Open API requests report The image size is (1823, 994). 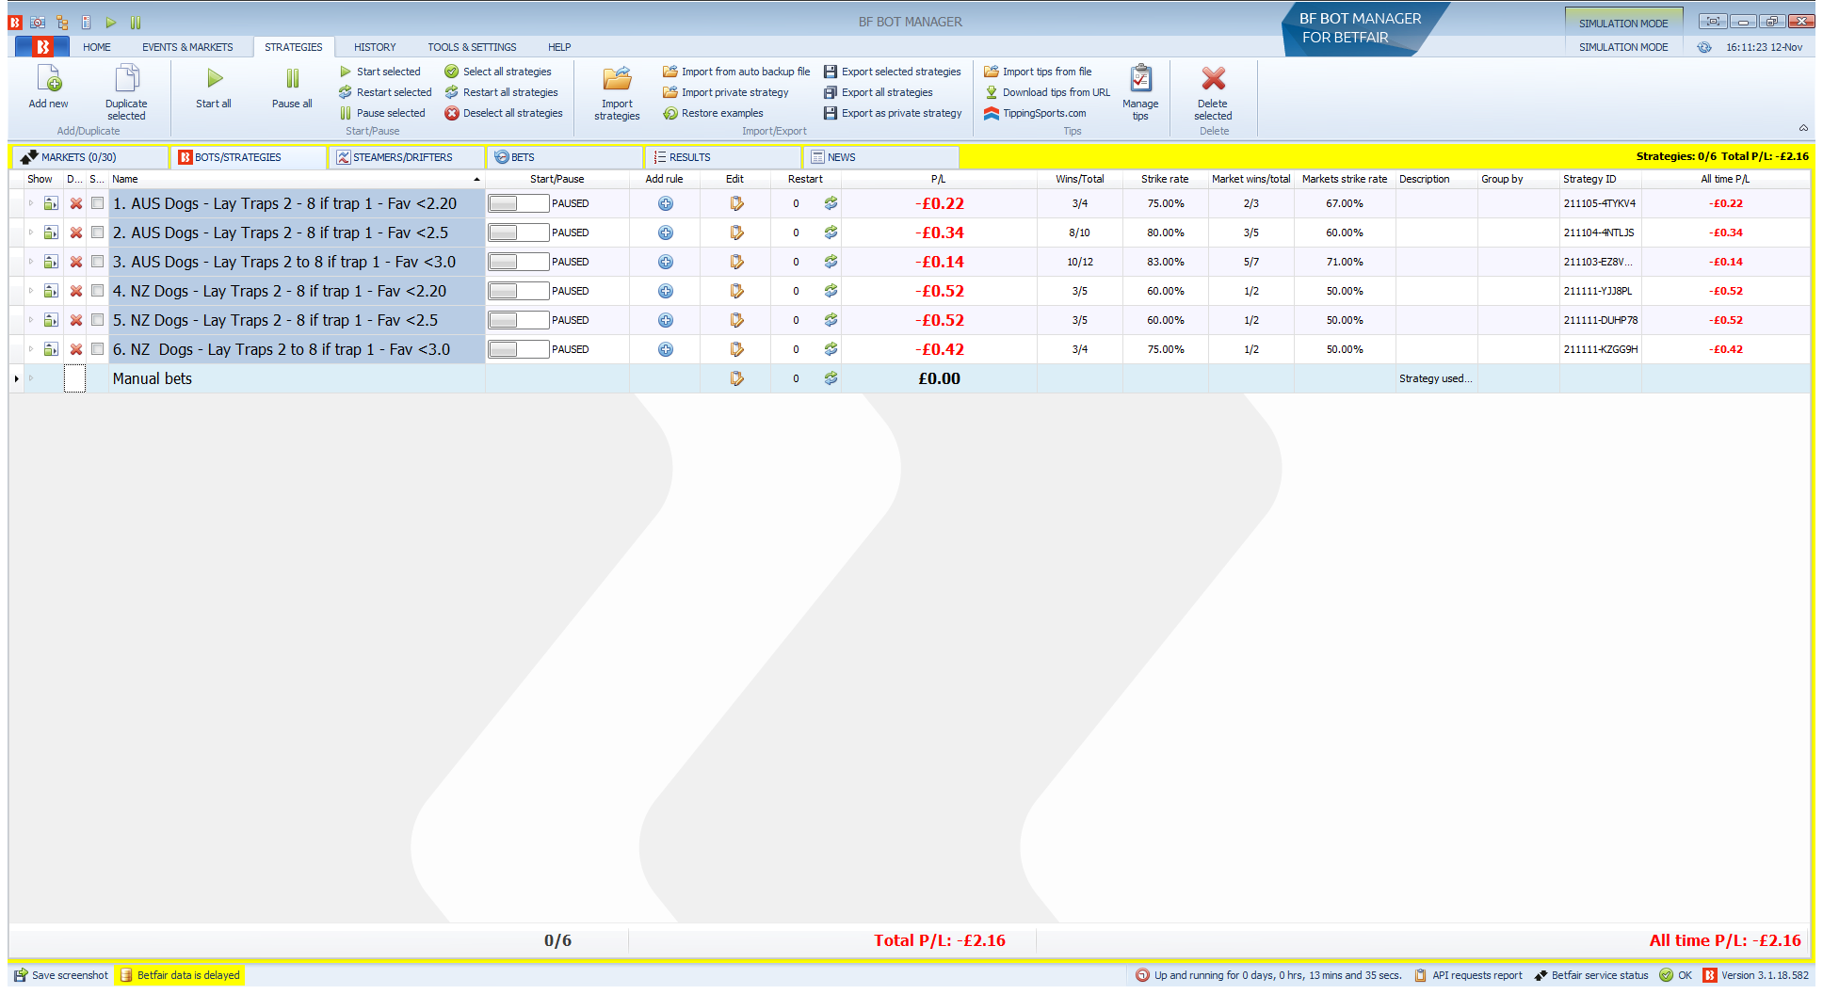1468,975
